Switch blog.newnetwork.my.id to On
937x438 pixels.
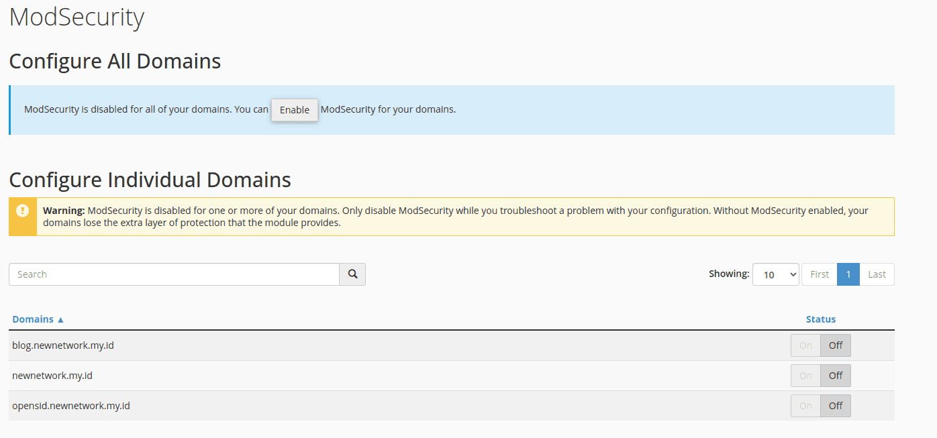(805, 345)
